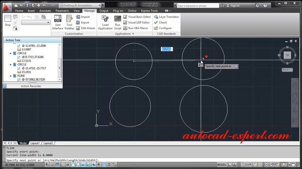
Task: Stop the action macro recording
Action: 8,21
